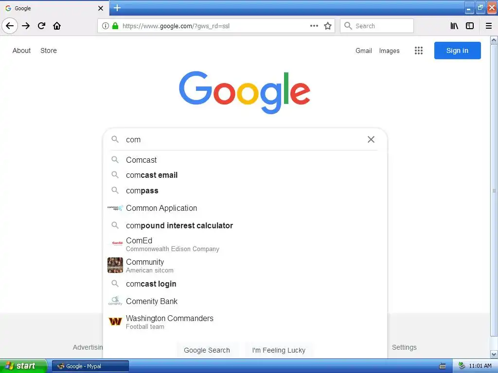Click the Google Search button
The image size is (498, 373).
pos(207,350)
